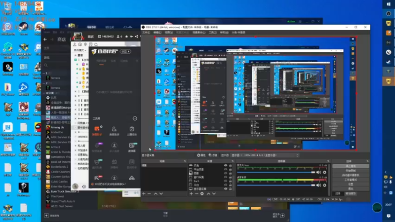Open 工具(T) menu in OBS
The width and height of the screenshot is (395, 222).
click(x=213, y=33)
